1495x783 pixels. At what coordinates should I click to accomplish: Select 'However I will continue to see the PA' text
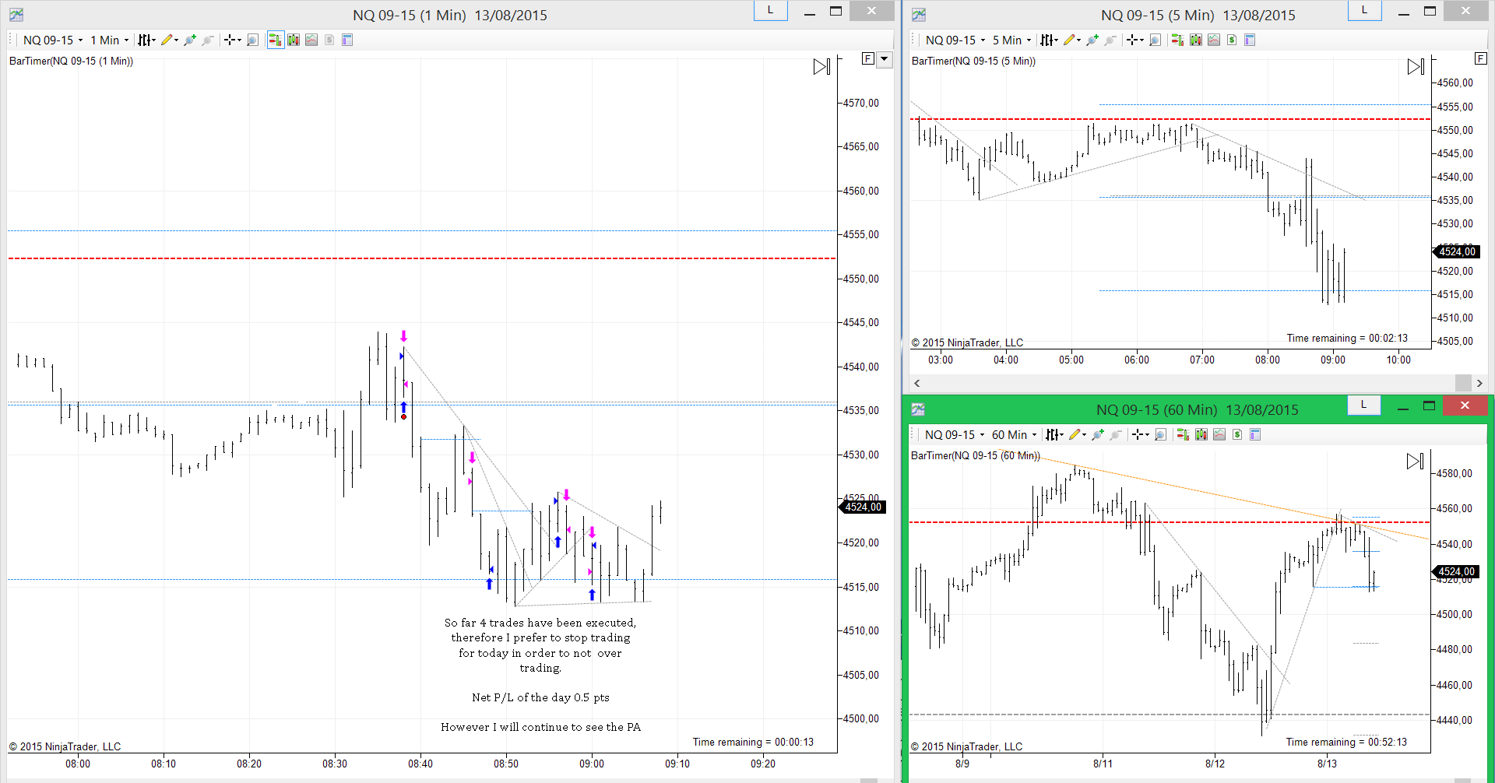pyautogui.click(x=540, y=727)
